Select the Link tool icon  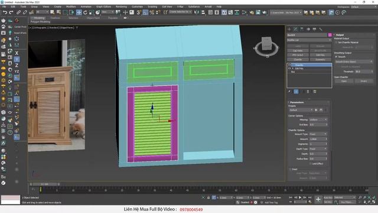18,12
